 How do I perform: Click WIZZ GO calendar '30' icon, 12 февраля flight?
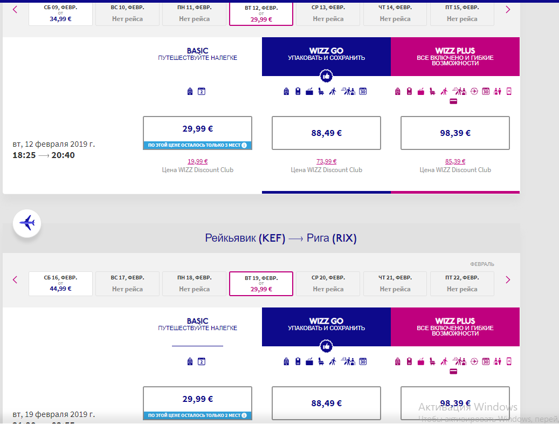tap(363, 91)
